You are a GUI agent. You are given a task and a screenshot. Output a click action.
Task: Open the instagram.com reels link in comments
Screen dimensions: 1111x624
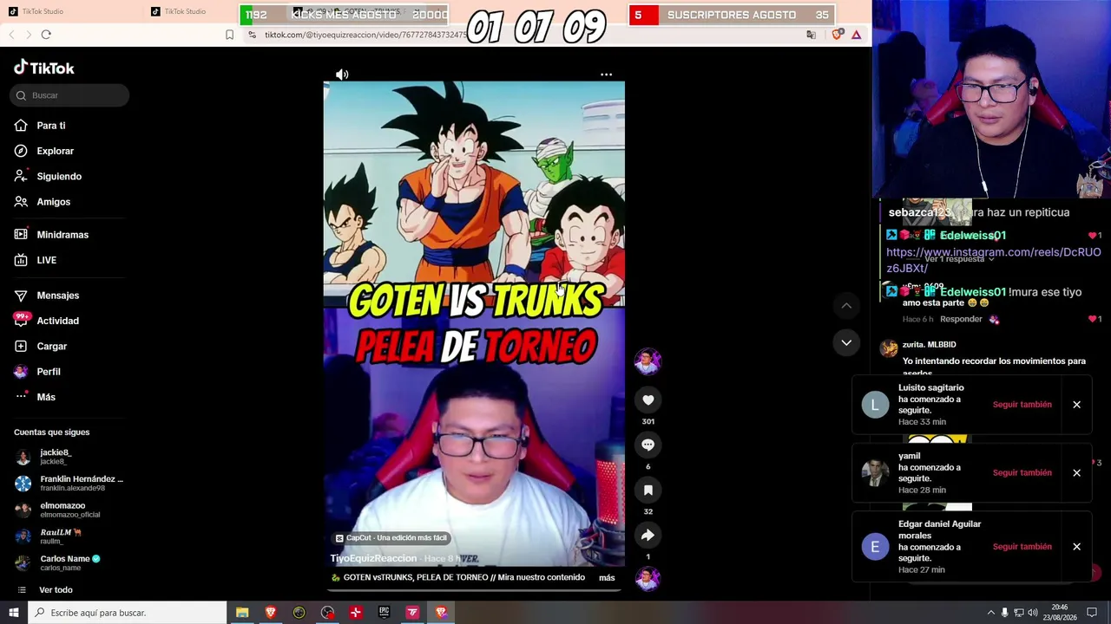tap(993, 260)
